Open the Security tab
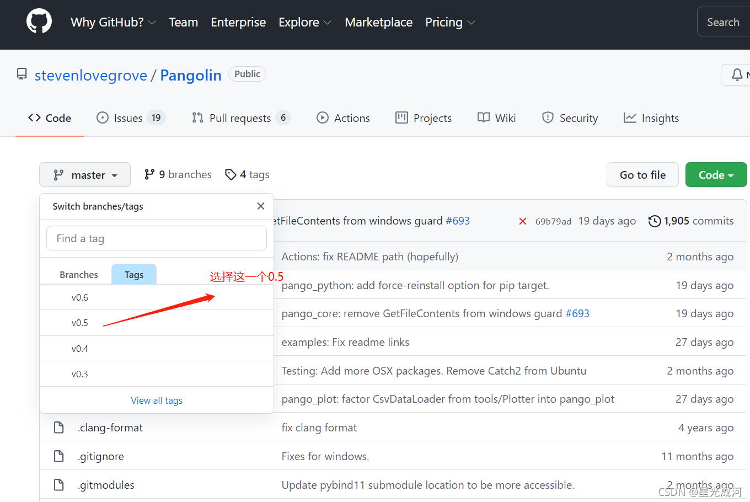 point(570,118)
